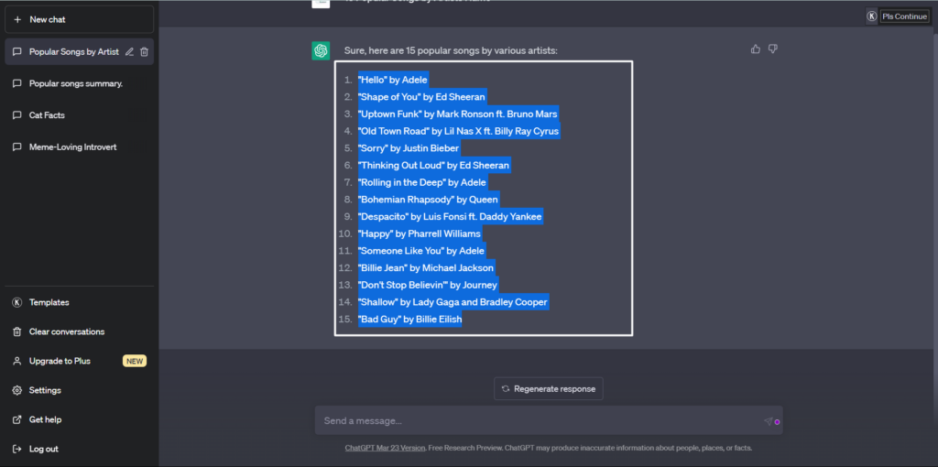Screen dimensions: 938x467
Task: Click the "Old Town Road" by Lil Nas X line
Action: pos(459,131)
